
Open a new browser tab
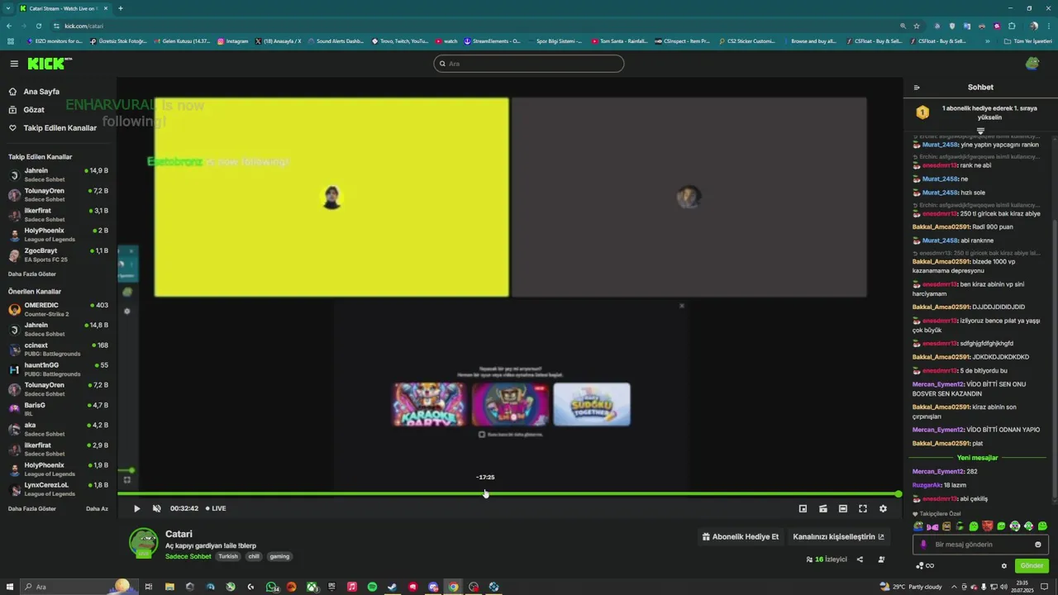121,8
